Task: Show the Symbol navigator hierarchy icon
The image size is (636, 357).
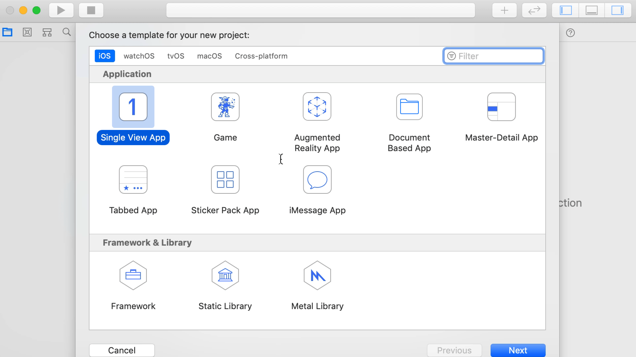Action: tap(47, 32)
